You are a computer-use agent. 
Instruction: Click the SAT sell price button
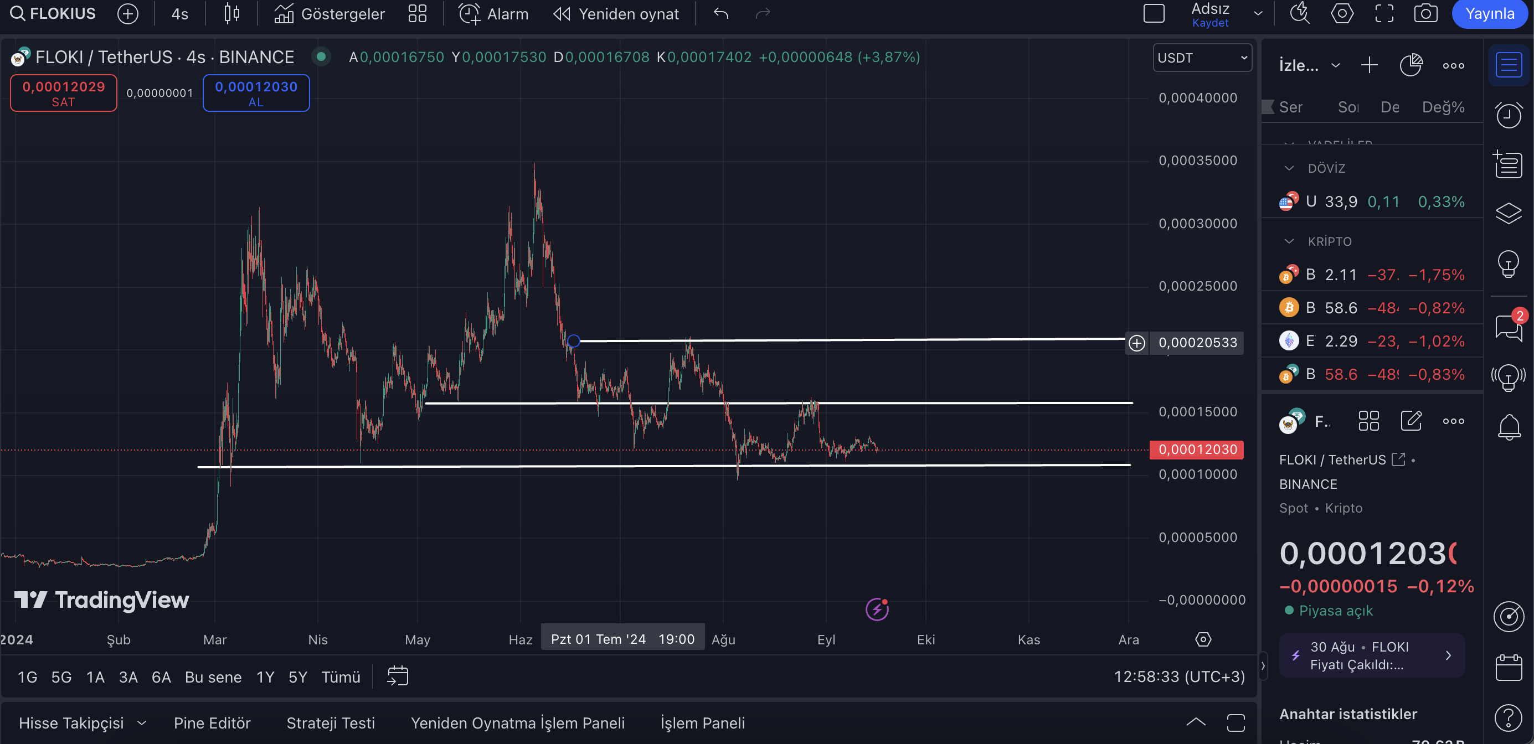click(64, 93)
